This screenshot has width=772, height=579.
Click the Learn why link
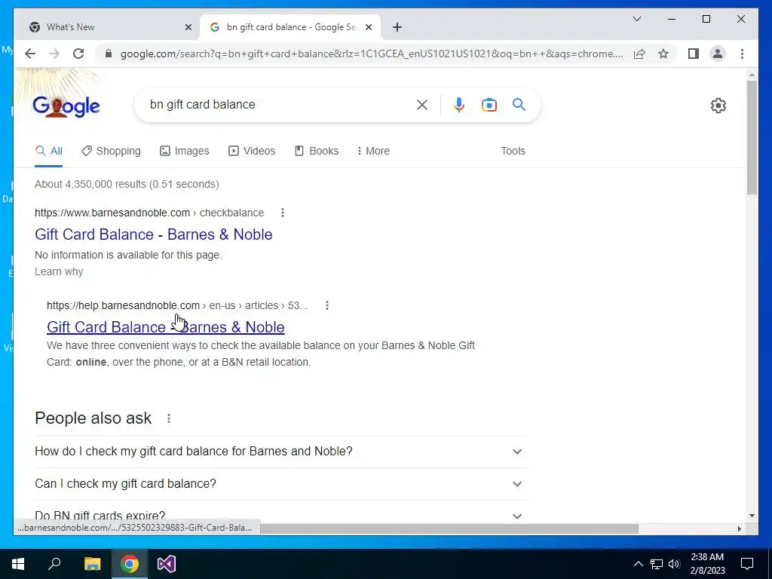59,271
